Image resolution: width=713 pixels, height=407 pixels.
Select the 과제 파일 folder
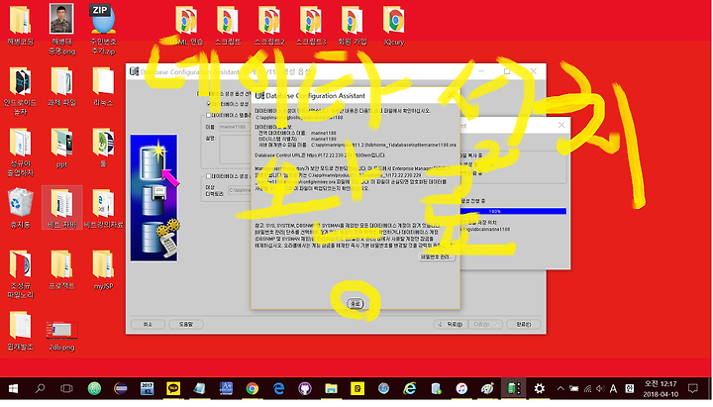click(61, 87)
